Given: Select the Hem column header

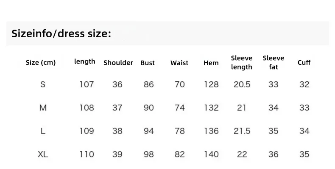Looking at the screenshot, I should tap(211, 63).
